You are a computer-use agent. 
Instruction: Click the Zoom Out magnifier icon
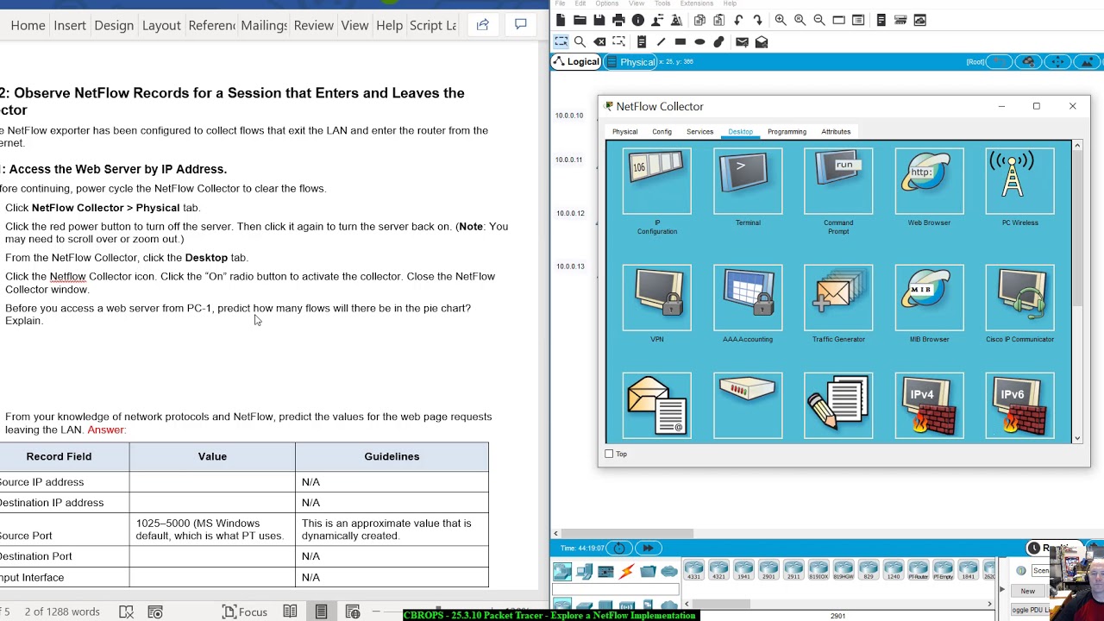(819, 20)
